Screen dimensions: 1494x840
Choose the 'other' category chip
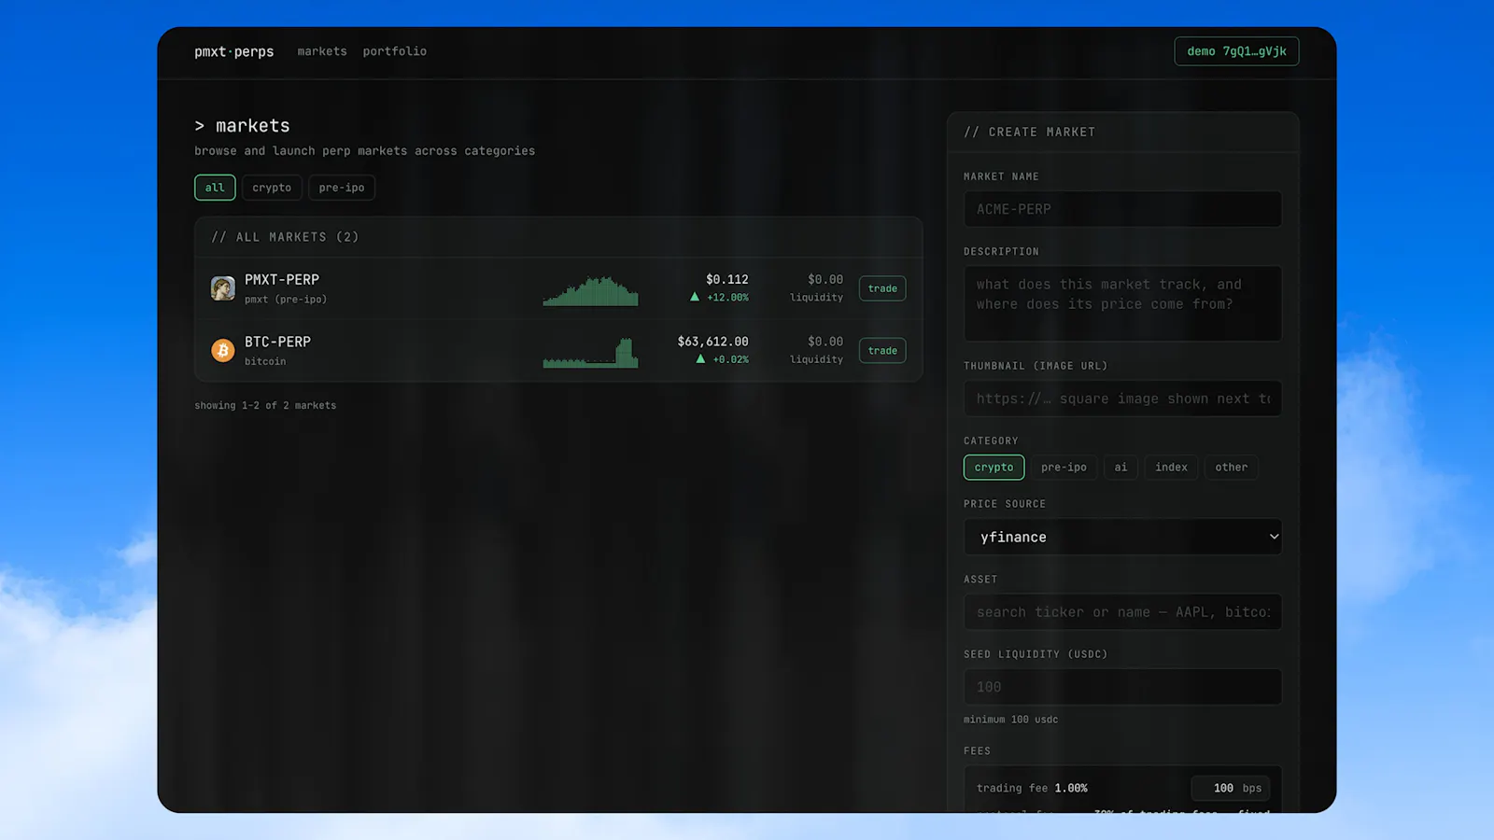click(x=1231, y=468)
